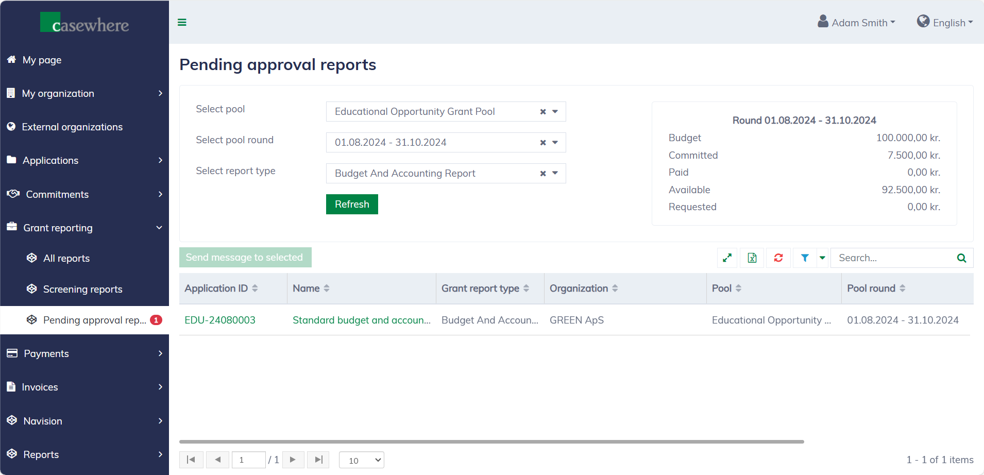Click the red reload table icon

coord(778,258)
